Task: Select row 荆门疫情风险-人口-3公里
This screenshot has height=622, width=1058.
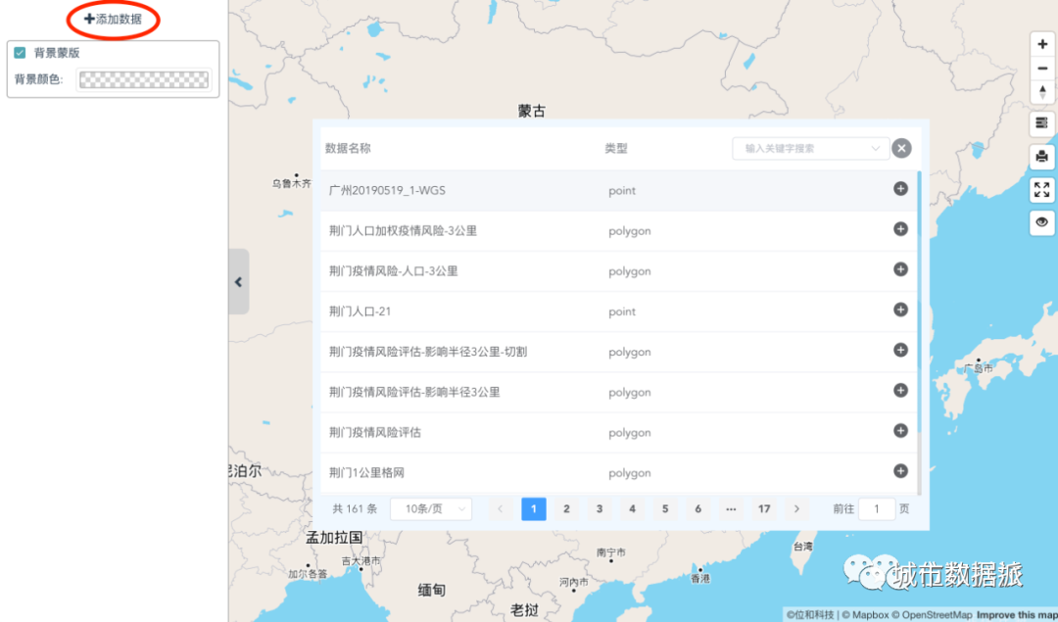Action: click(618, 271)
